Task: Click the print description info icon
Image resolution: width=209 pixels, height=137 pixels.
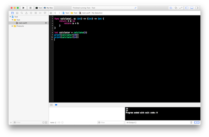Action: pyautogui.click(x=62, y=122)
